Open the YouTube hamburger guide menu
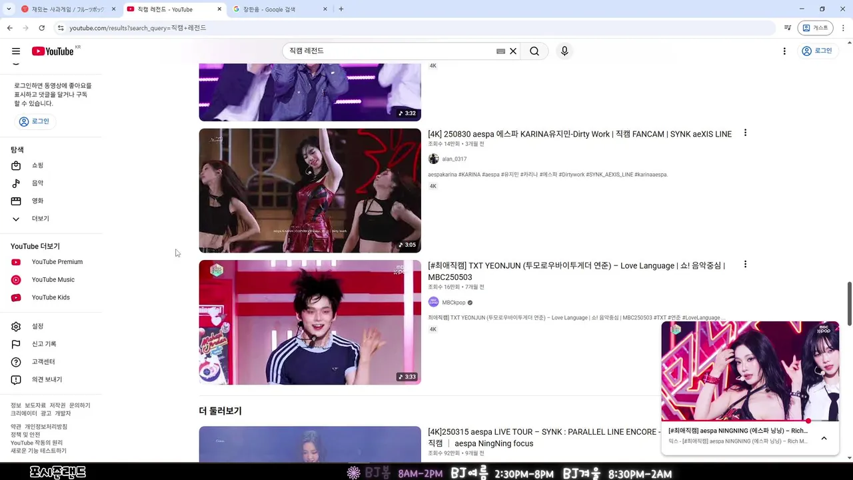 tap(16, 51)
